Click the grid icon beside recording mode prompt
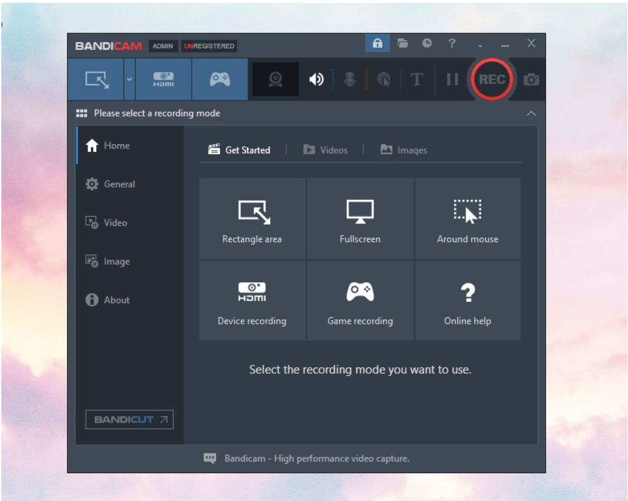 pos(82,114)
